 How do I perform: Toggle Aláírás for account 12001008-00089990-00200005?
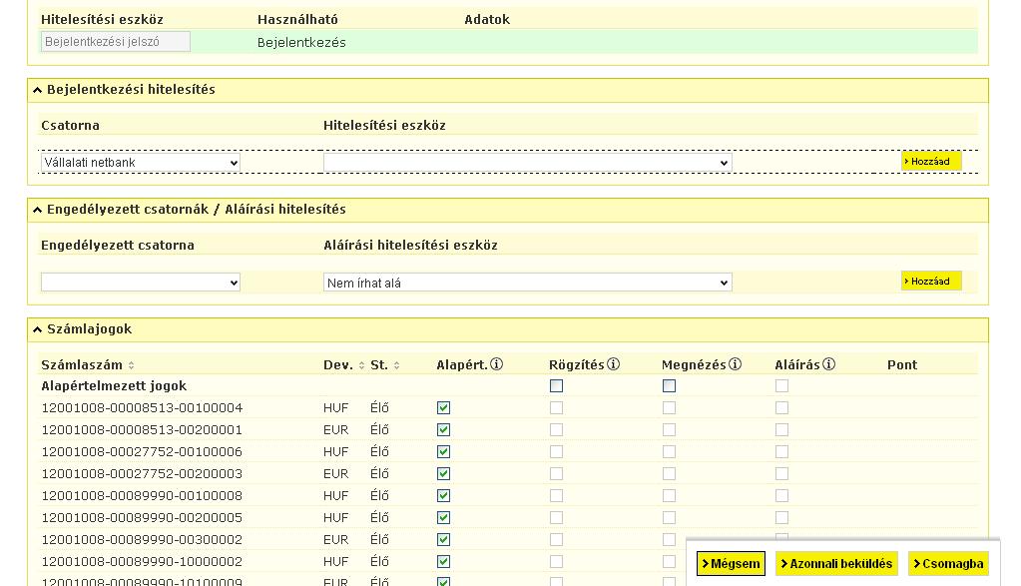pyautogui.click(x=781, y=518)
